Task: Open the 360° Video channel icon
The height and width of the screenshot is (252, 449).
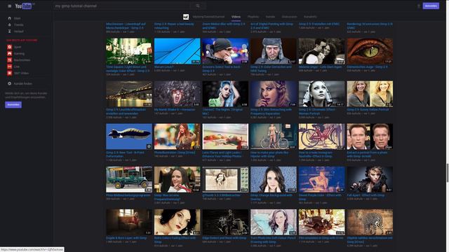Action: (x=9, y=73)
